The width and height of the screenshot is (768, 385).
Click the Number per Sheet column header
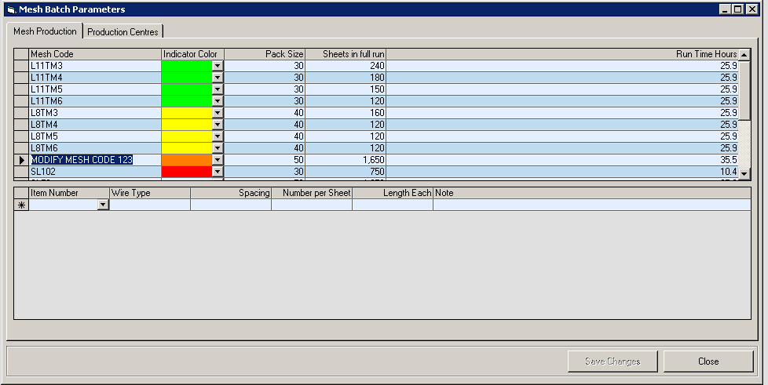pos(312,193)
